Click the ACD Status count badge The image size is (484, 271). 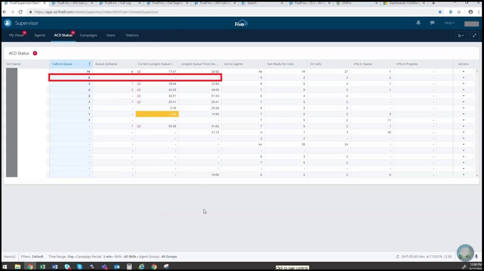pyautogui.click(x=35, y=53)
